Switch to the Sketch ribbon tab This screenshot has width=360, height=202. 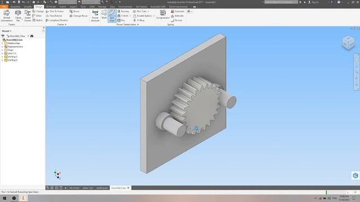pos(62,7)
